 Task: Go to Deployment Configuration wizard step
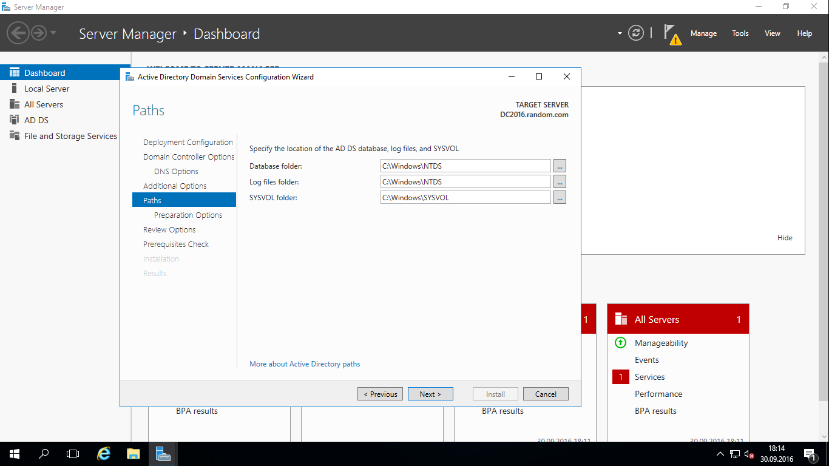(x=188, y=142)
